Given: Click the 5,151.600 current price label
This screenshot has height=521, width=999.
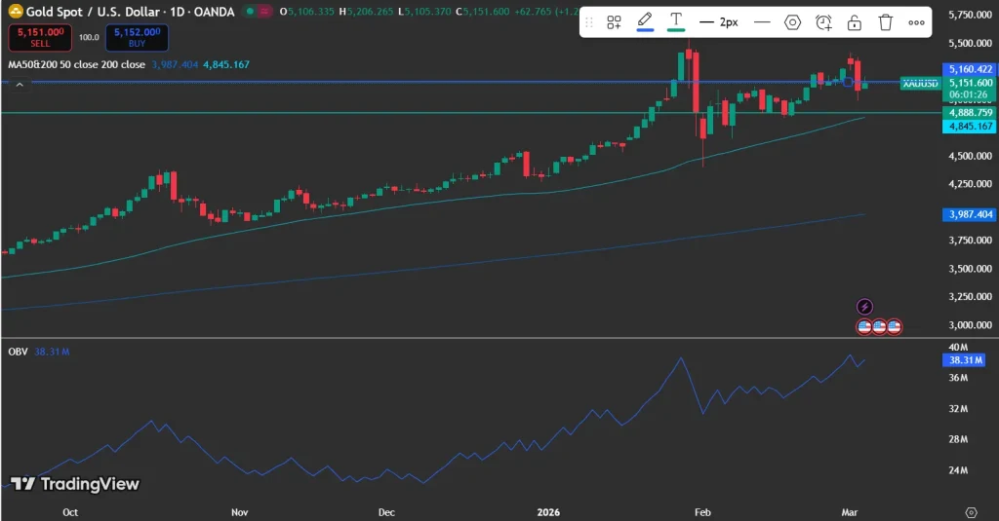Looking at the screenshot, I should pos(970,83).
